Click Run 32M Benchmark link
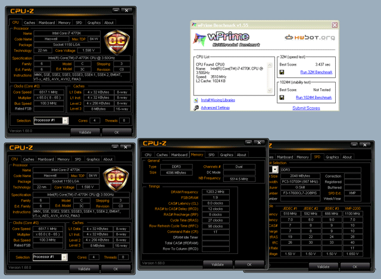The image size is (381, 279). [x=316, y=72]
